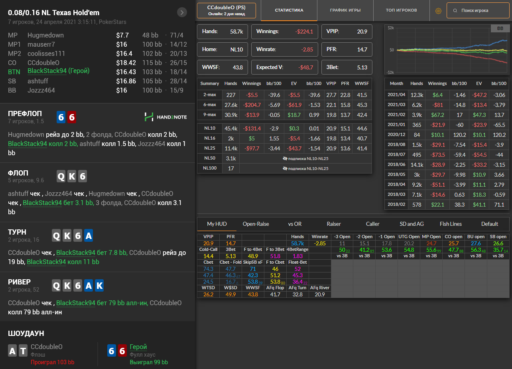Open the Fish Lines tab
Viewport: 512px width, 369px height.
point(451,224)
